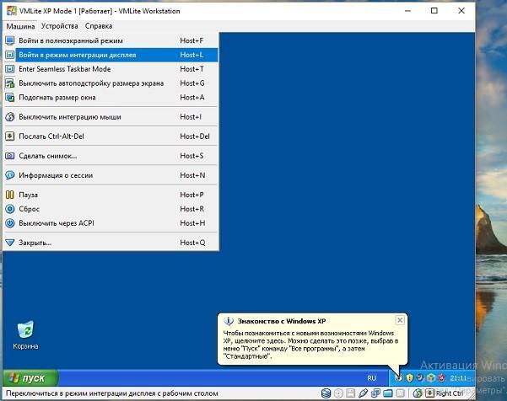
Task: Choose the 'Закрыть...' menu entry
Action: coord(111,243)
